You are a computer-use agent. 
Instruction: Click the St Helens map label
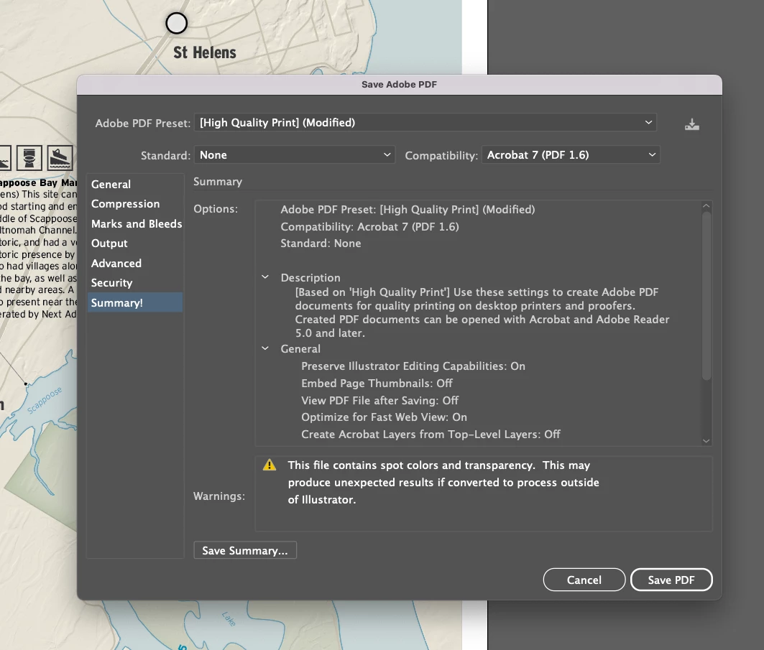click(x=205, y=52)
